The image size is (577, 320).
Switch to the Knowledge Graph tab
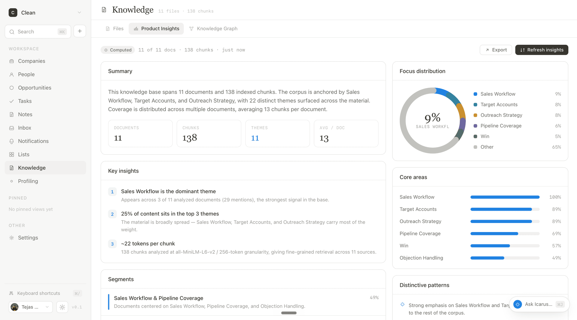point(213,29)
